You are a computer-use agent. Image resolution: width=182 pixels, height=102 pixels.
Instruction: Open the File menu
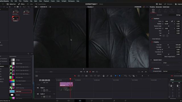pyautogui.click(x=12, y=1)
